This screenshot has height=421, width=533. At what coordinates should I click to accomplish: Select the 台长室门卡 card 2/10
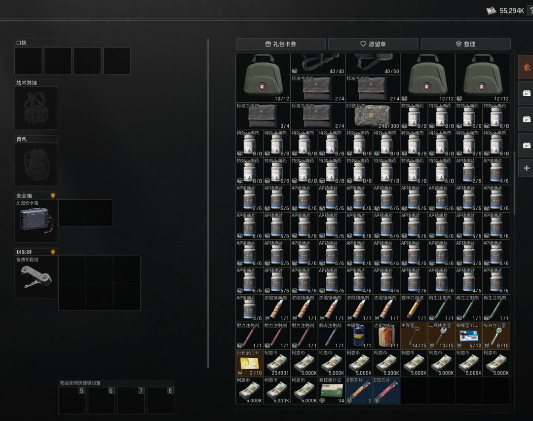250,363
